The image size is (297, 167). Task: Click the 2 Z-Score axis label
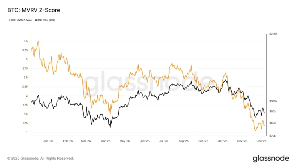pos(26,96)
